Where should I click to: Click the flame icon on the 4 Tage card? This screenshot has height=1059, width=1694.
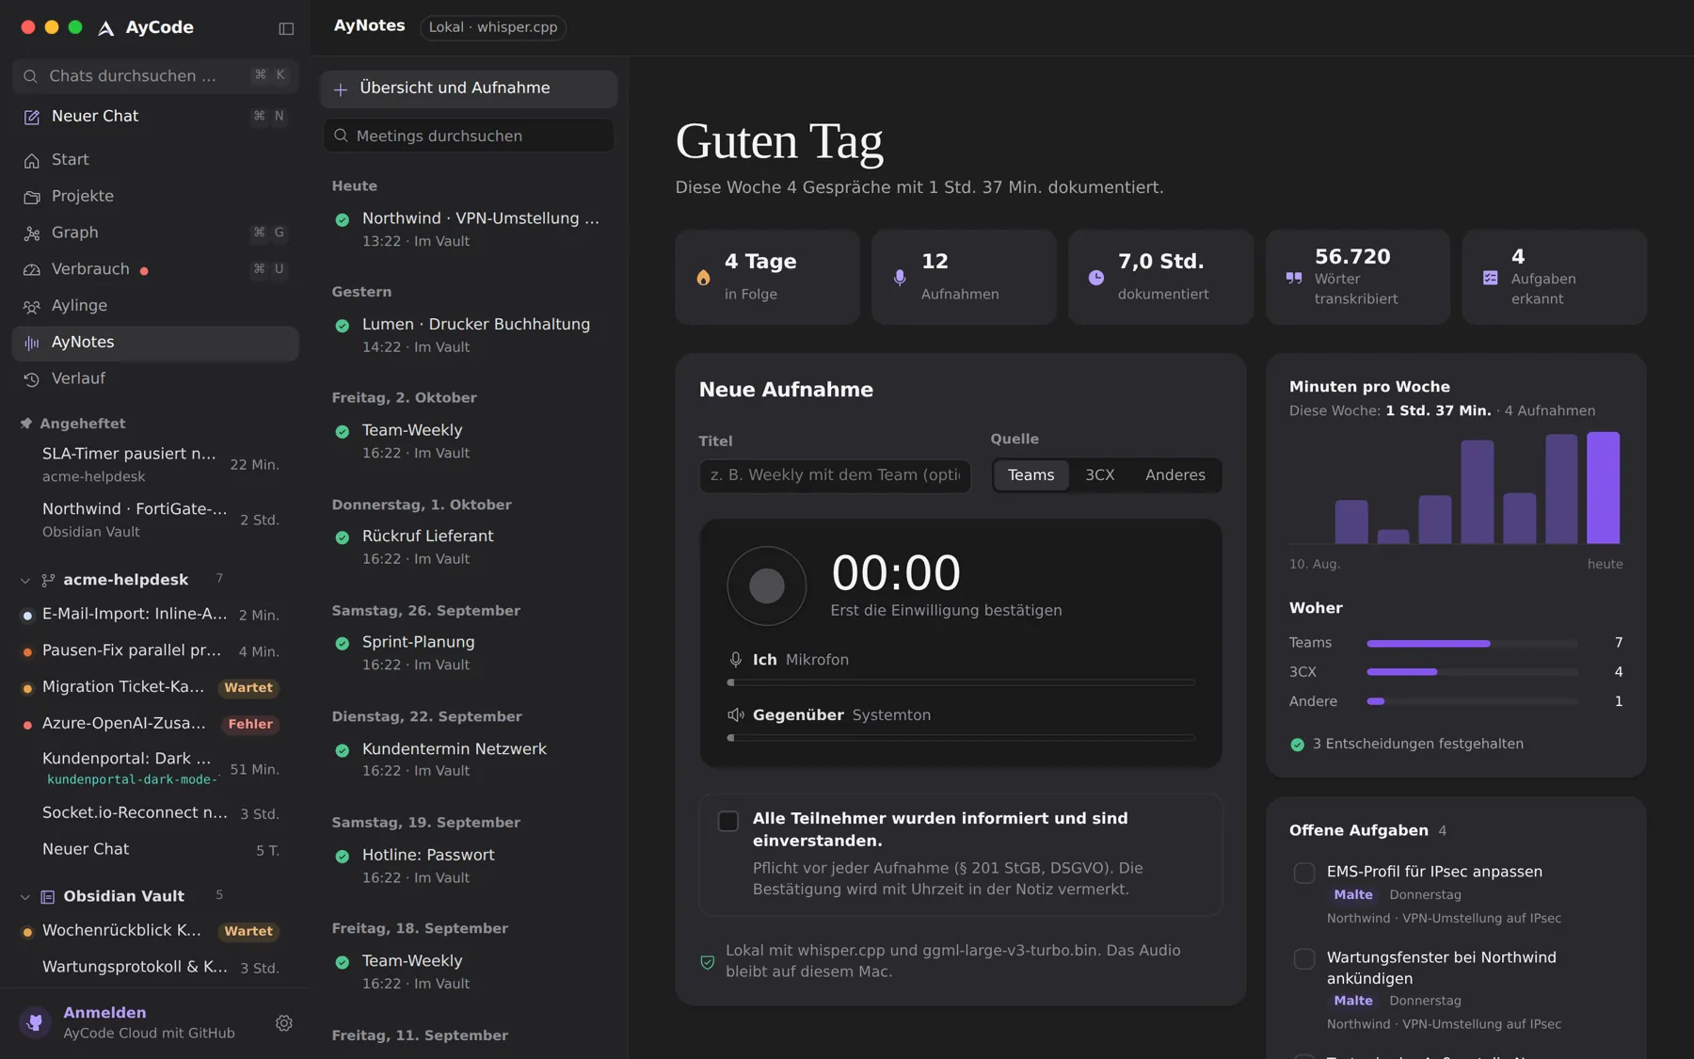703,278
